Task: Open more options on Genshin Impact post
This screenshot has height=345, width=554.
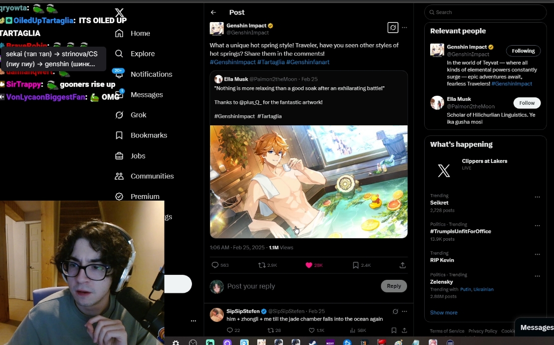Action: pyautogui.click(x=405, y=28)
